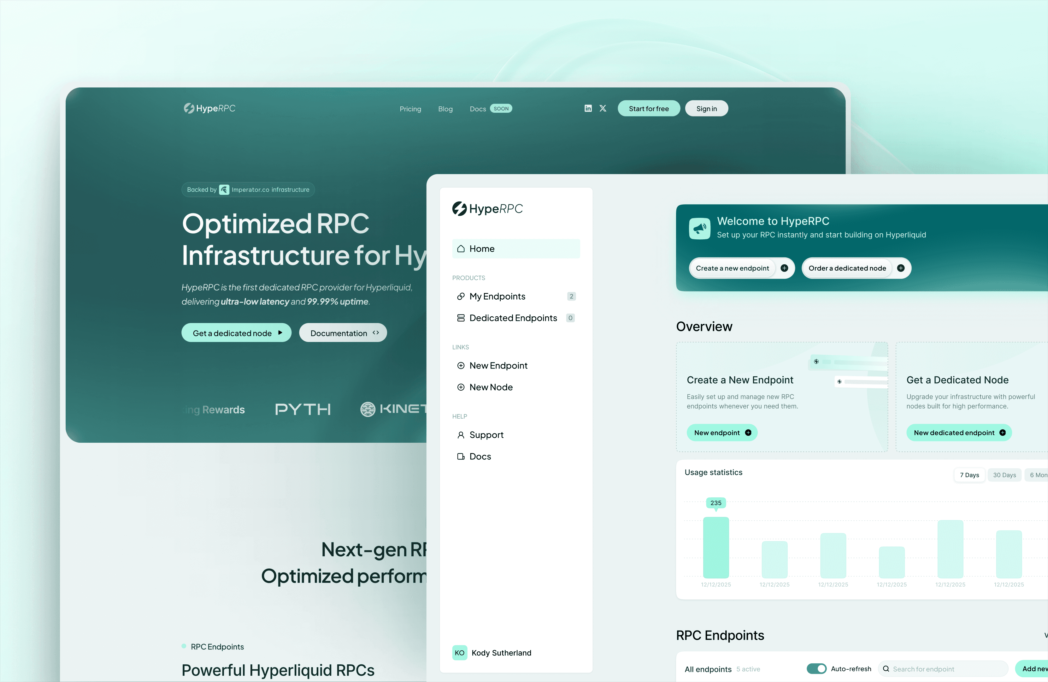Viewport: 1048px width, 682px height.
Task: Click the plus icon beside Create a new endpoint
Action: click(784, 268)
